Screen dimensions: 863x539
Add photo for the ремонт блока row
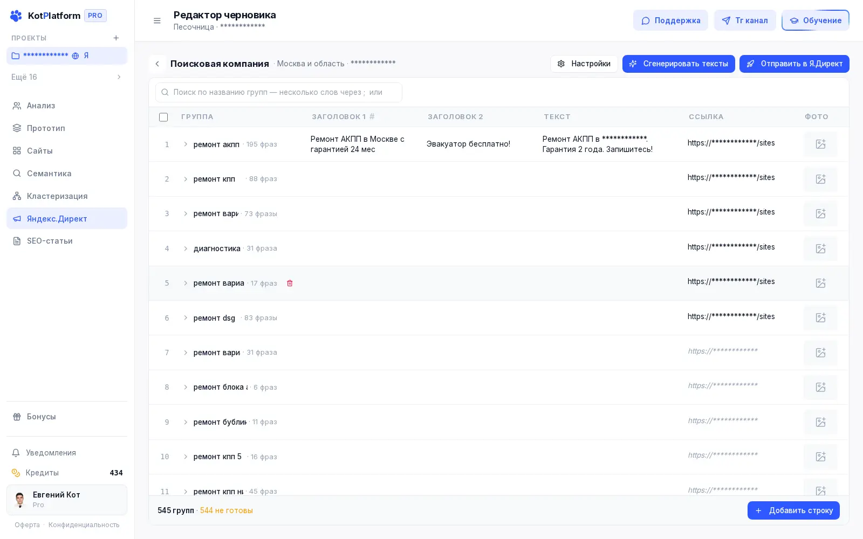(x=820, y=387)
